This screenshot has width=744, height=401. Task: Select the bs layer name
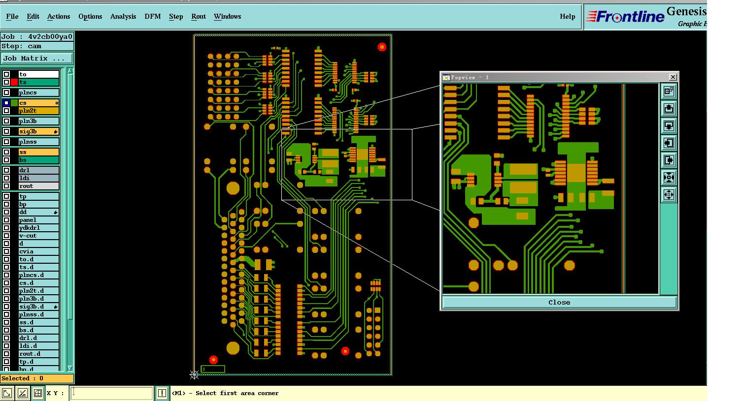pyautogui.click(x=38, y=160)
